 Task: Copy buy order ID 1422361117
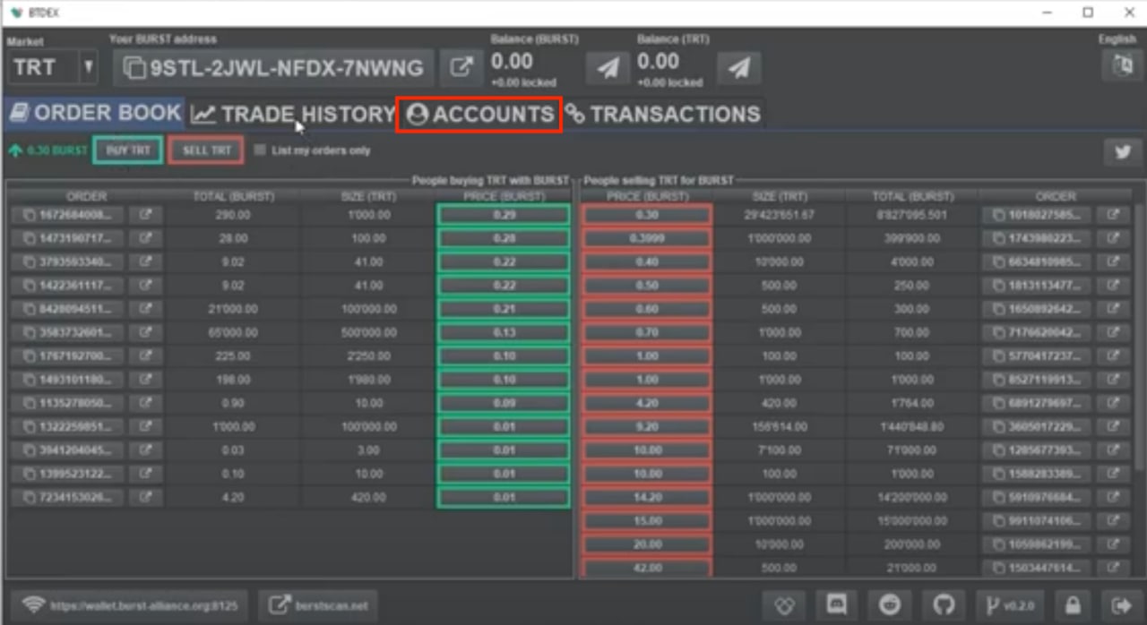click(x=68, y=286)
